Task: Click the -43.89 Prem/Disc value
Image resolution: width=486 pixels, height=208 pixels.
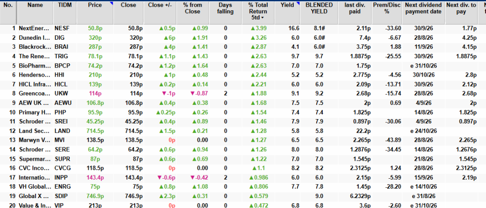Action: [x=394, y=140]
